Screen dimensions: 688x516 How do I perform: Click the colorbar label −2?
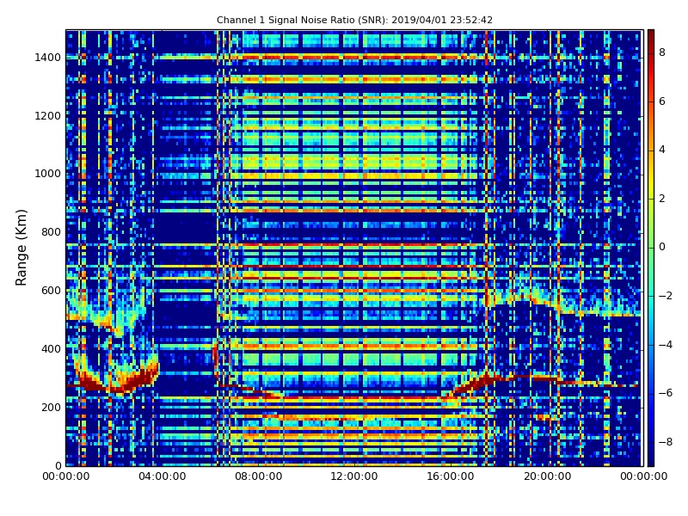[x=666, y=296]
